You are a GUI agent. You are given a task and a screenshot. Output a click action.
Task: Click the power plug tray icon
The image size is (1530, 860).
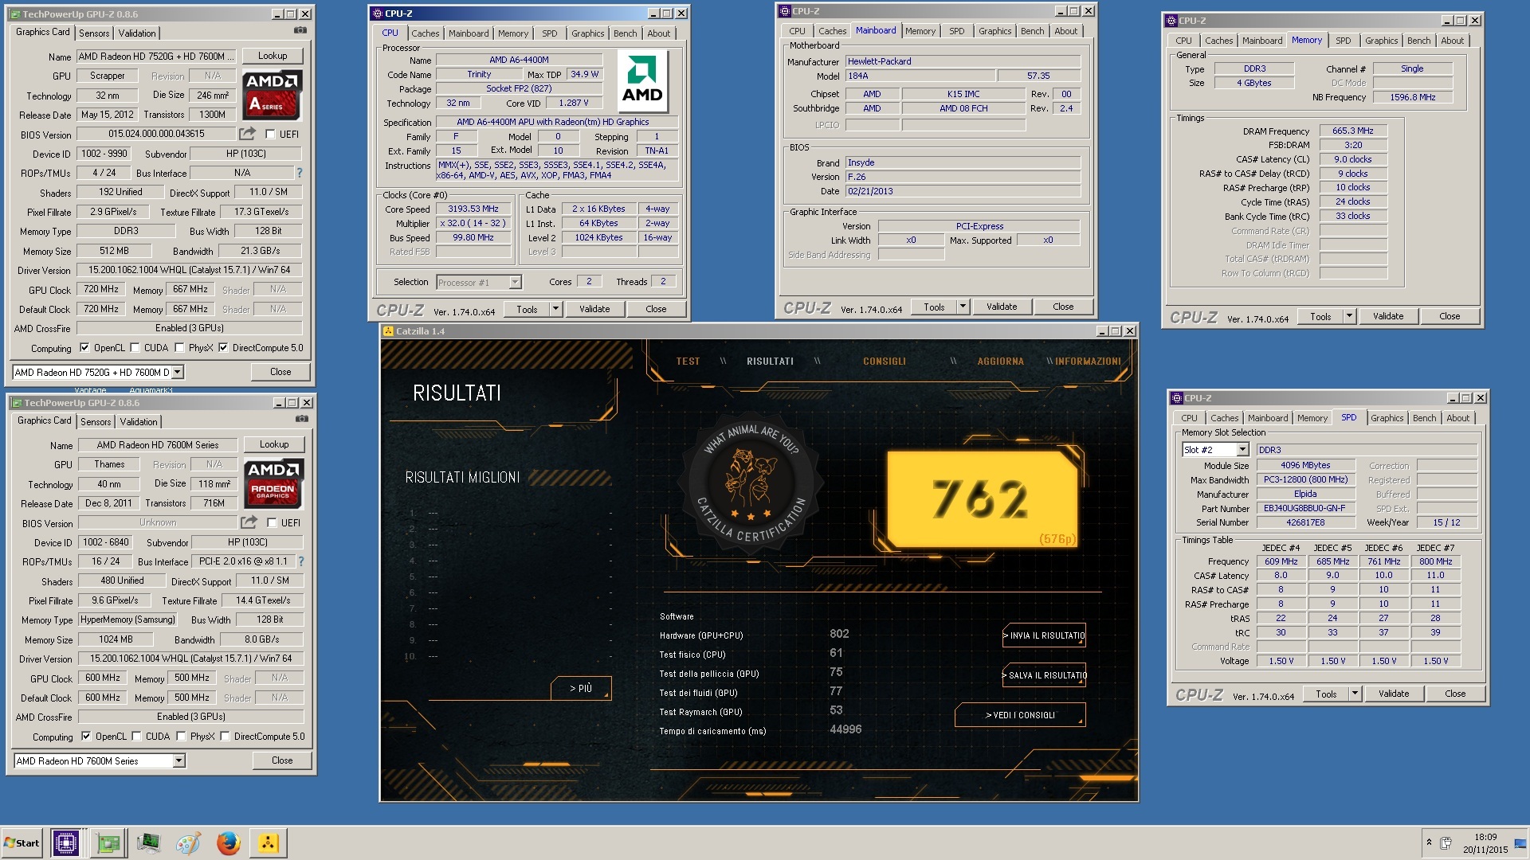[x=1446, y=842]
